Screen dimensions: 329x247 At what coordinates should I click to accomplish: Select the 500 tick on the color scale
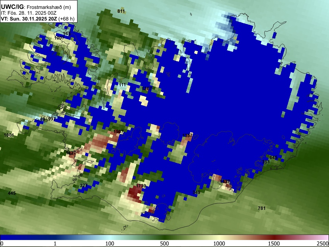164,244
